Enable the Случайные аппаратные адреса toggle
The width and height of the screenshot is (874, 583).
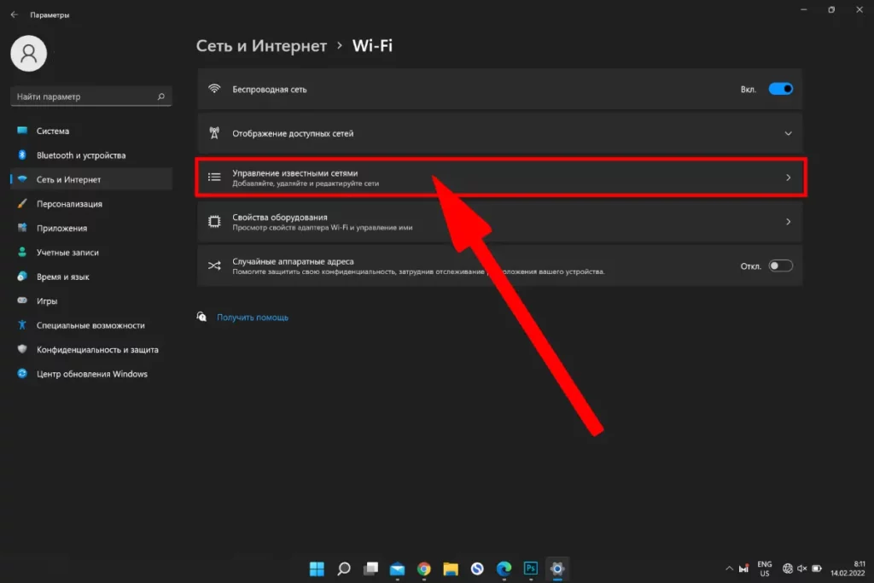[x=780, y=265]
